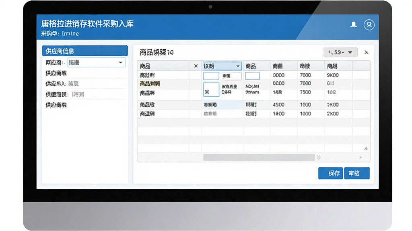Select the "4S00" table cell
The image size is (412, 231).
[x=278, y=105]
